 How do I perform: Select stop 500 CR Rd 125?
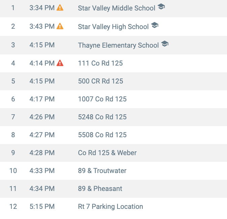[100, 81]
